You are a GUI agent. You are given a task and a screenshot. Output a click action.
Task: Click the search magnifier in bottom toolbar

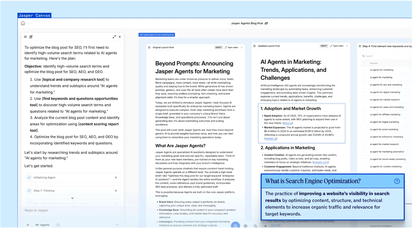[255, 226]
